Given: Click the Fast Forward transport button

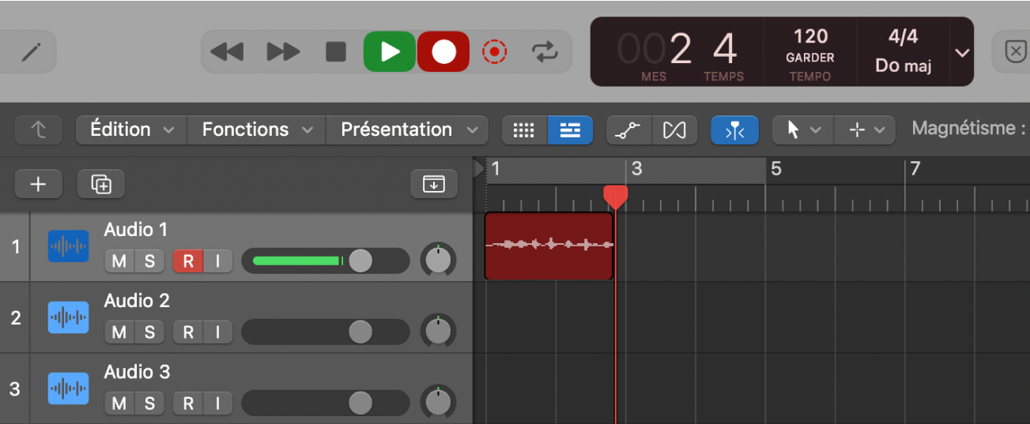Looking at the screenshot, I should click(283, 52).
